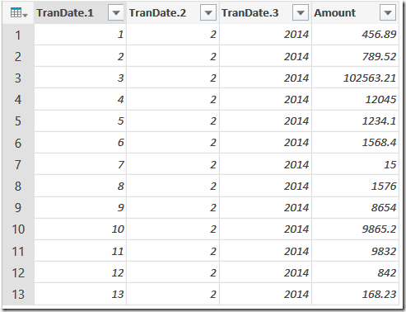The height and width of the screenshot is (312, 406).
Task: Click the Amount cell 168.23
Action: click(x=355, y=294)
